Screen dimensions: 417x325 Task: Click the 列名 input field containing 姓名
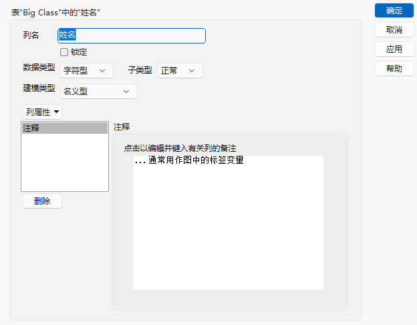click(132, 35)
